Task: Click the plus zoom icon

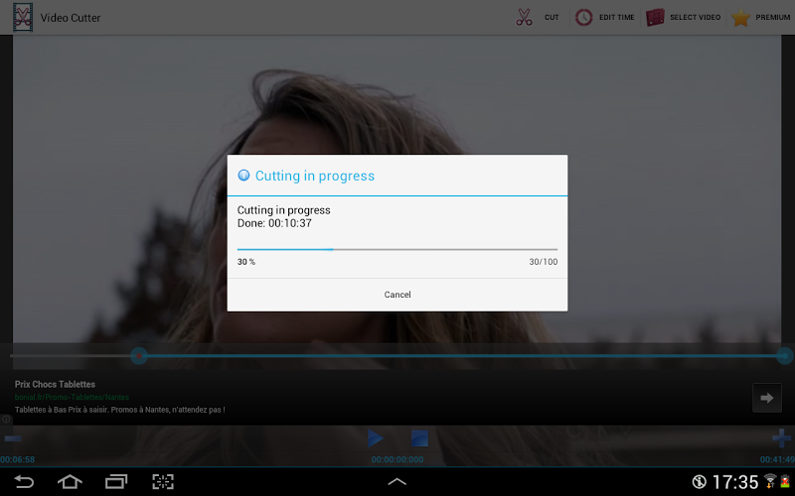Action: (x=781, y=438)
